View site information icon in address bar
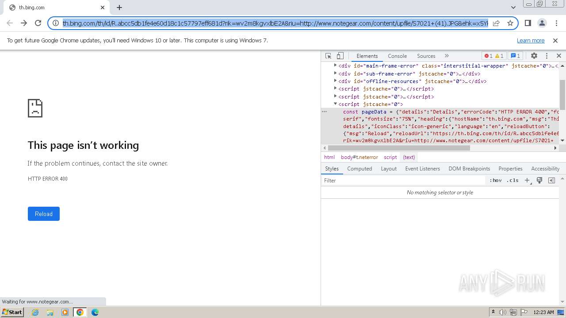The height and width of the screenshot is (318, 566). coord(56,23)
